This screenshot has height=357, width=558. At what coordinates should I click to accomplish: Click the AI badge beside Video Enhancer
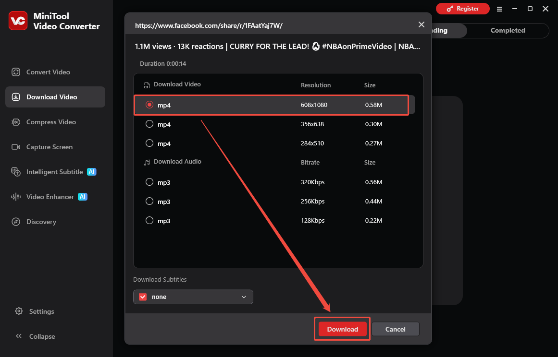click(83, 197)
